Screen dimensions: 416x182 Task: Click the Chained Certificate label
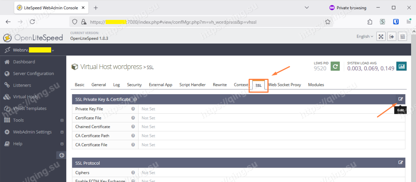93,127
